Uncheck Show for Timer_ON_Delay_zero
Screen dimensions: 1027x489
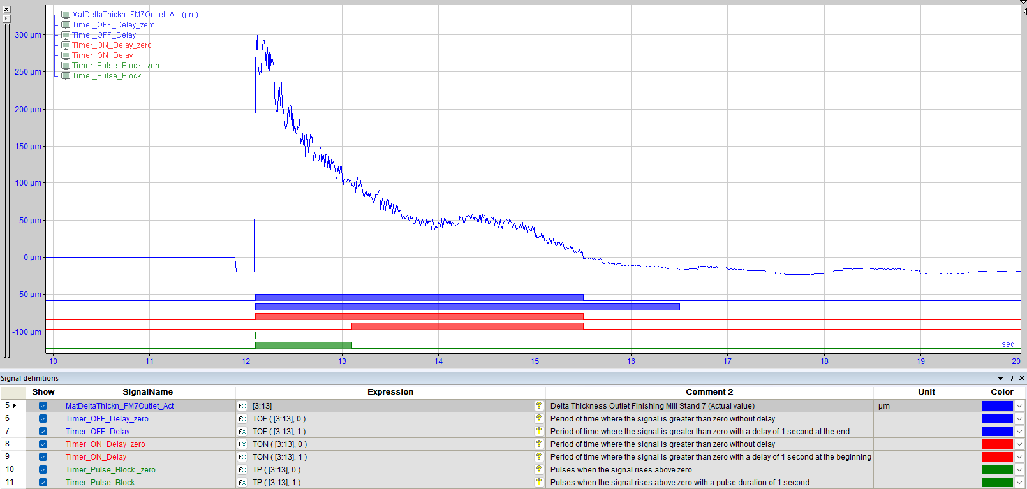coord(43,444)
